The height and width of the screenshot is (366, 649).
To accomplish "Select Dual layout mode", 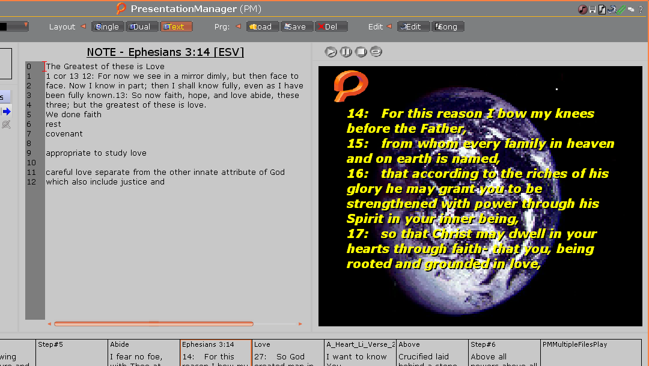I will pos(142,26).
